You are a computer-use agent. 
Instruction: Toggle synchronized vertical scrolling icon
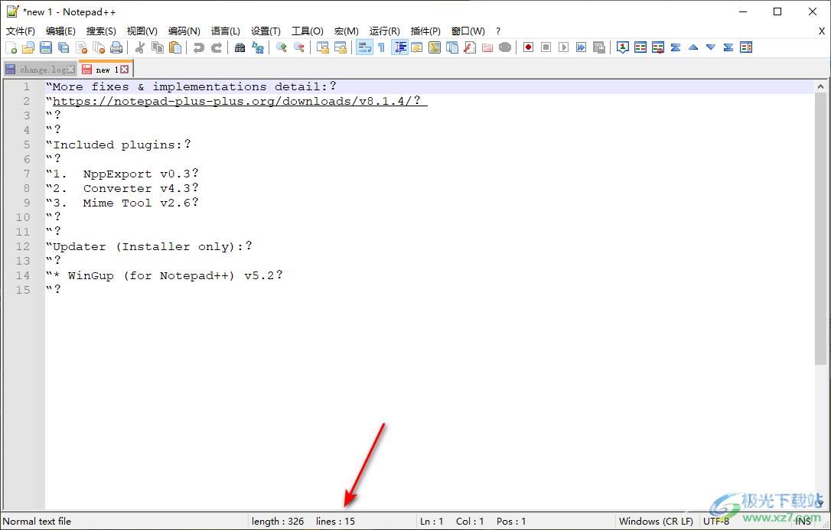tap(323, 47)
